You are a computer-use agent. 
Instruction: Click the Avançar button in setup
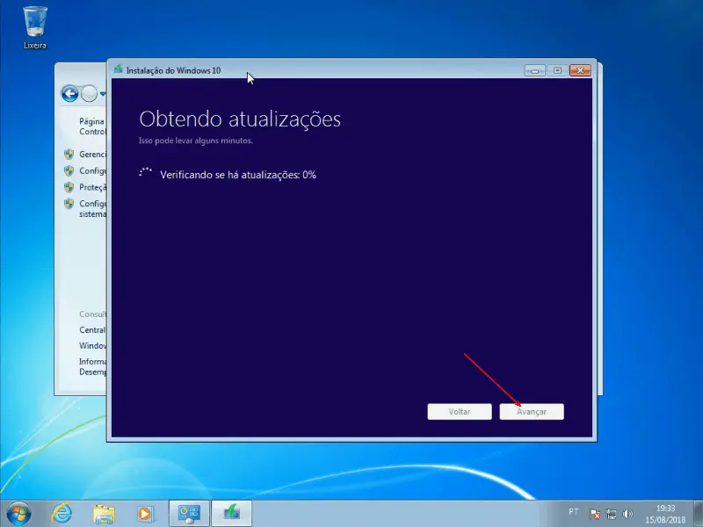coord(532,411)
